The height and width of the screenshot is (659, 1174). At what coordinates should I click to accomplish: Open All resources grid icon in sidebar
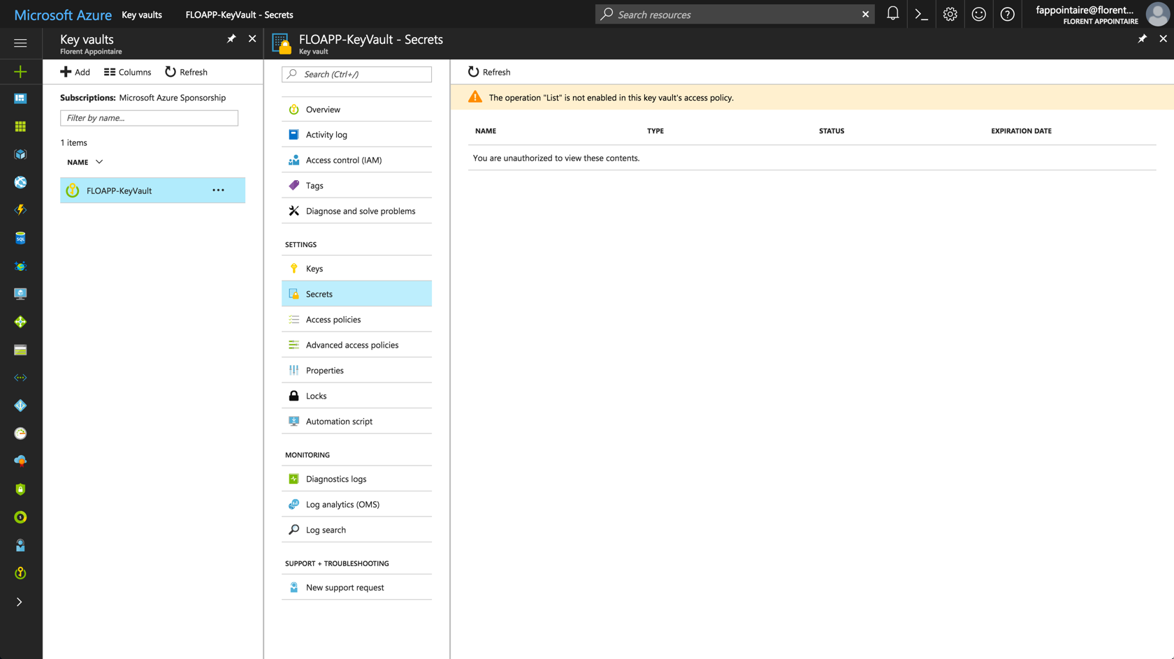[x=20, y=126]
